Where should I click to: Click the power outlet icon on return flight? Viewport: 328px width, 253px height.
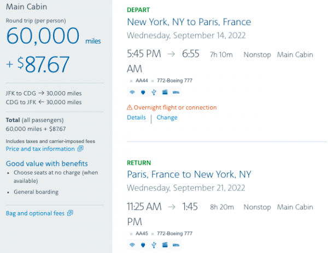[143, 244]
